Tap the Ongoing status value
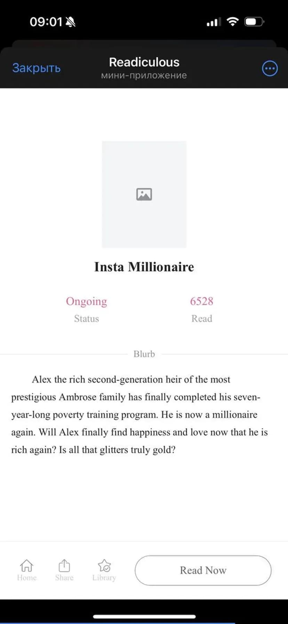Screen dimensions: 288x624 pyautogui.click(x=87, y=301)
